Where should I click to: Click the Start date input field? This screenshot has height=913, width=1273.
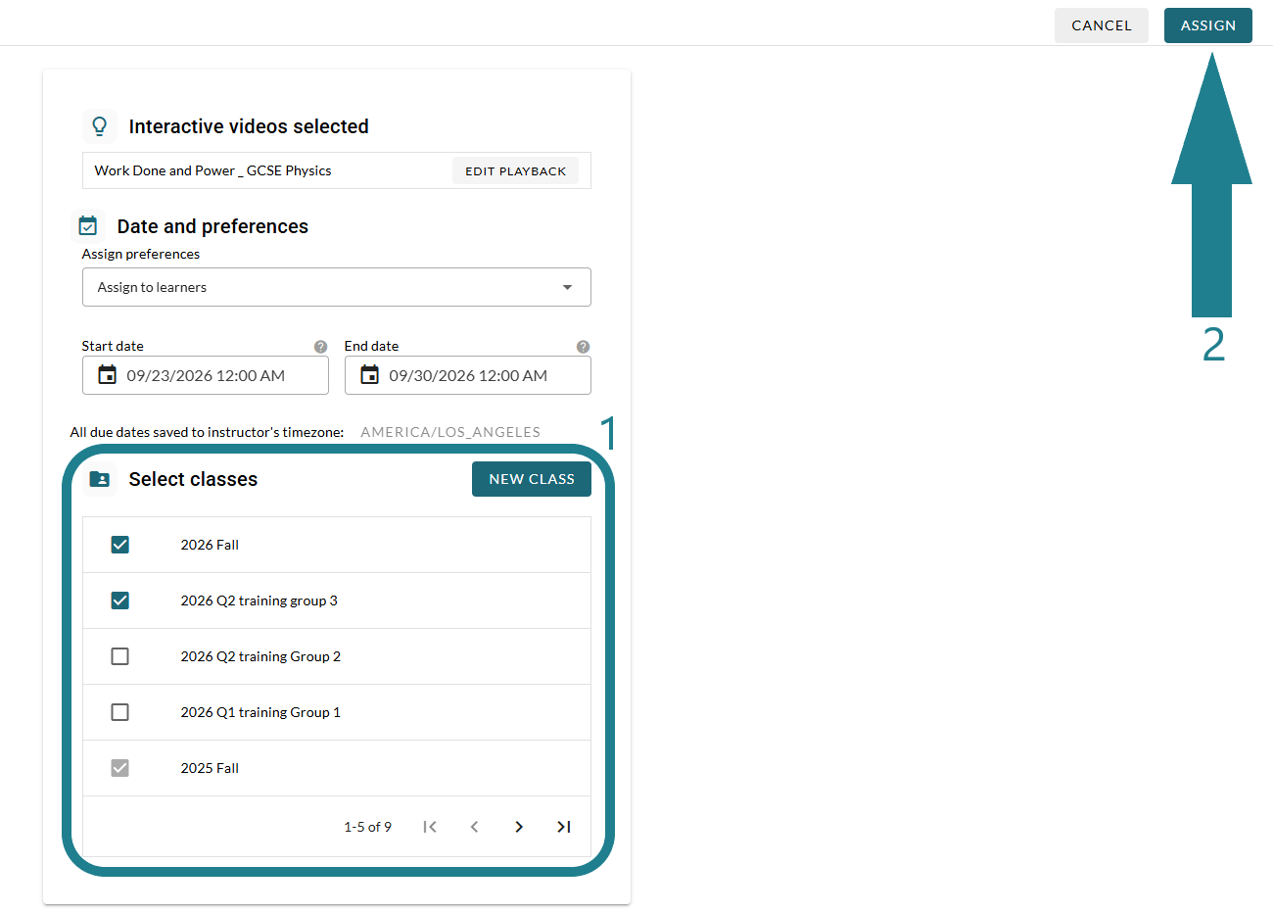coord(206,375)
